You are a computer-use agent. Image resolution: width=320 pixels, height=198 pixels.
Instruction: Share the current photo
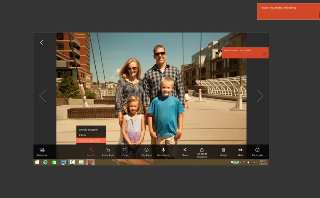coord(185,150)
